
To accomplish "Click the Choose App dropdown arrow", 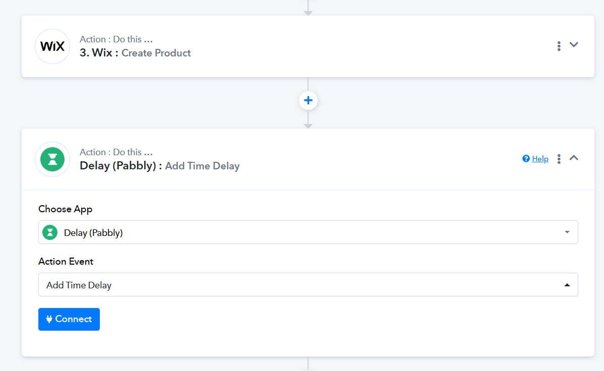I will [x=567, y=232].
